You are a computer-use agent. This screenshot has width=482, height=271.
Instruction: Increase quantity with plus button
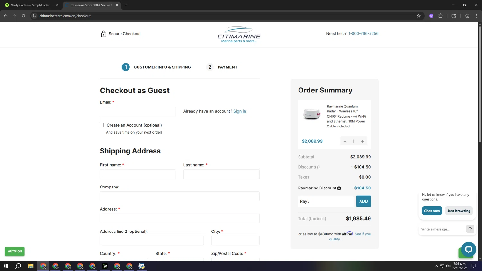362,141
